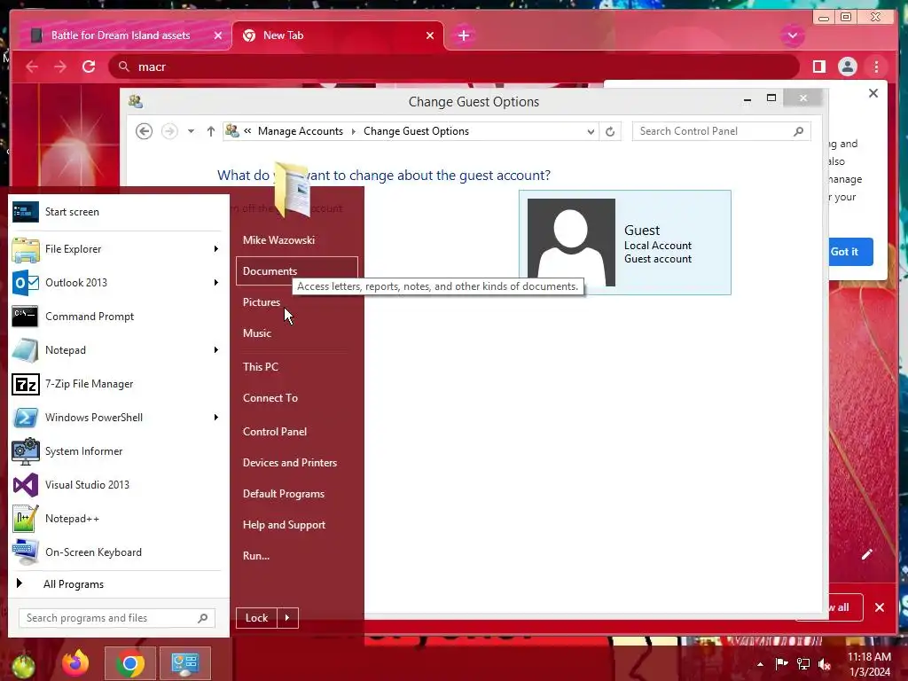The width and height of the screenshot is (908, 681).
Task: Select the New Tab tab
Action: (338, 35)
